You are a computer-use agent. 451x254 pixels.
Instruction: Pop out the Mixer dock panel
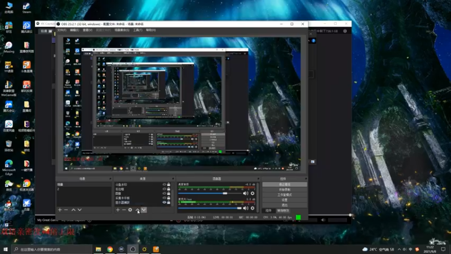tap(258, 179)
